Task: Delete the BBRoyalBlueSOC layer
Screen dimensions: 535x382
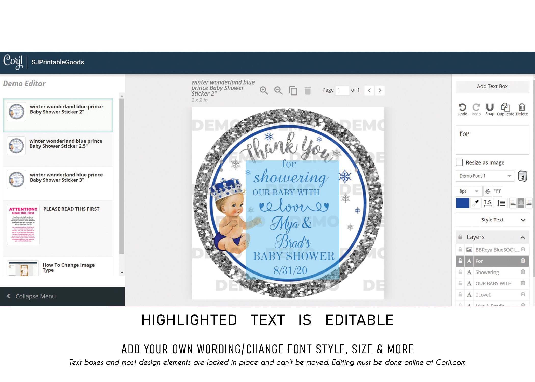Action: click(x=523, y=249)
